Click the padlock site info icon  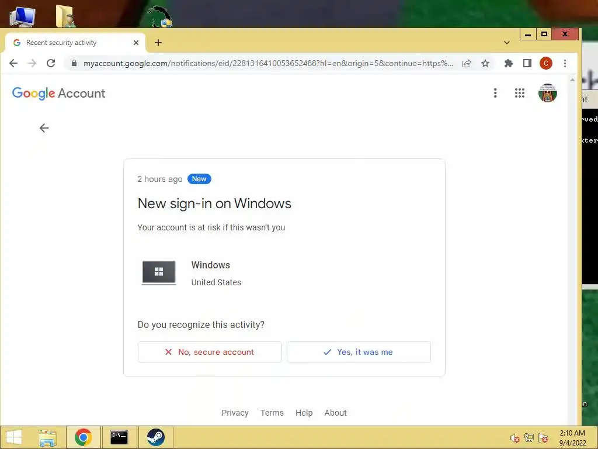pos(74,63)
